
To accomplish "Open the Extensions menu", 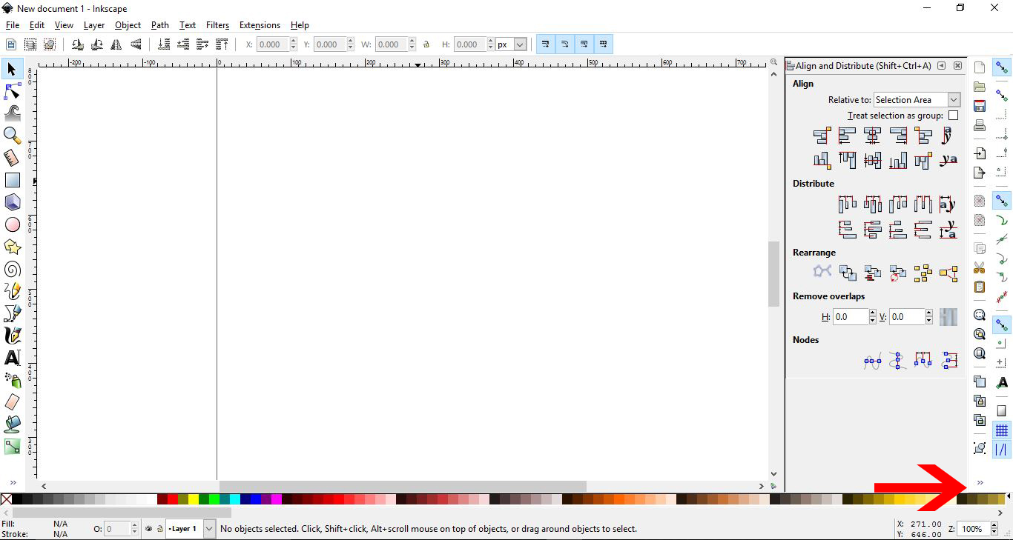I will tap(260, 24).
